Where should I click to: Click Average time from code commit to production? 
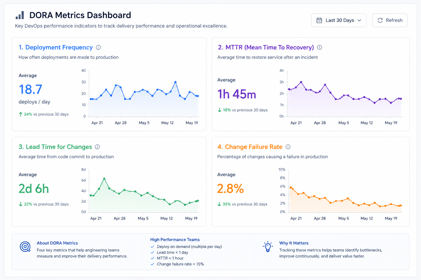point(66,157)
